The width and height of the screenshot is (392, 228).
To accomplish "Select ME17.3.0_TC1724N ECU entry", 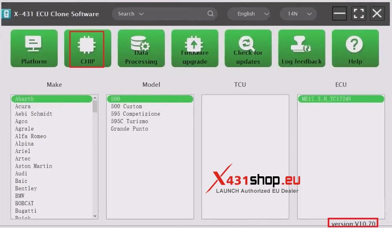I will [x=341, y=99].
